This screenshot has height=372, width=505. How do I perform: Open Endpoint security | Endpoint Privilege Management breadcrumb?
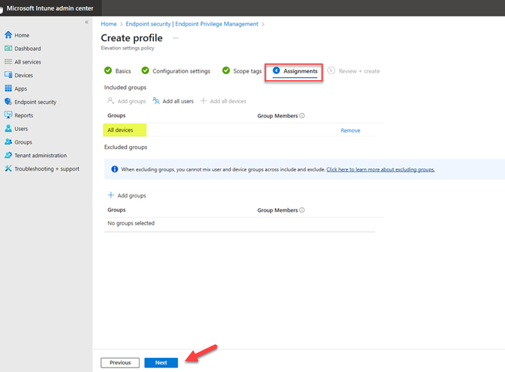[192, 24]
